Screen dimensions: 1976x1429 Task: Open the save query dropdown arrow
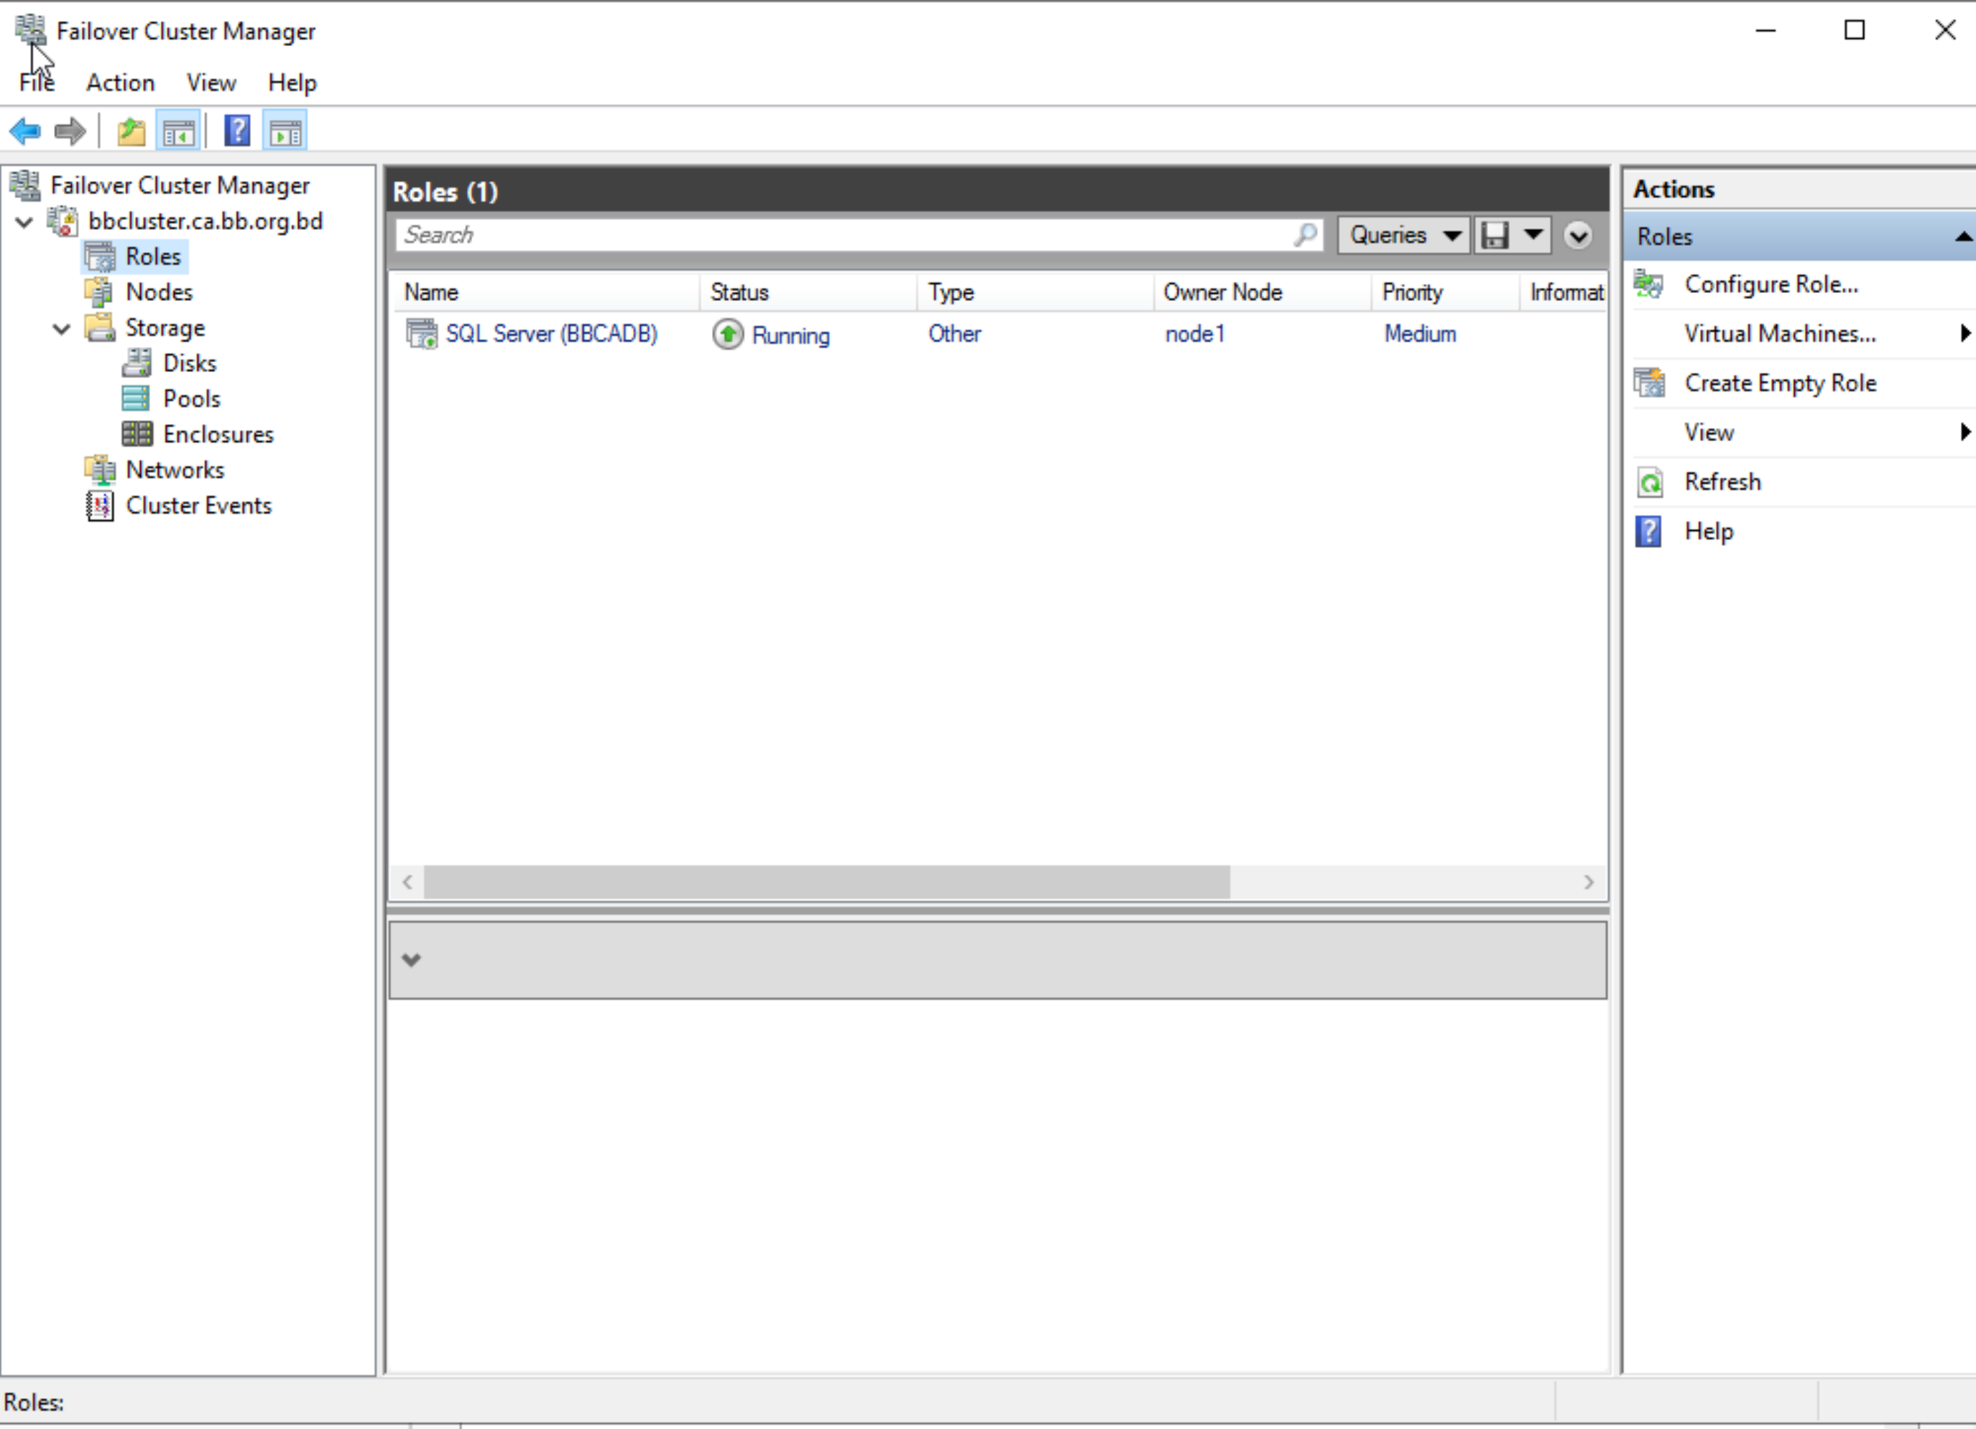pos(1533,233)
